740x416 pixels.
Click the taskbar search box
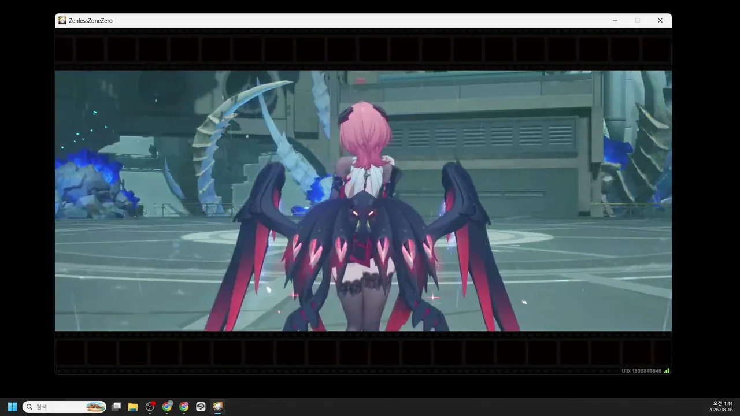(x=64, y=407)
